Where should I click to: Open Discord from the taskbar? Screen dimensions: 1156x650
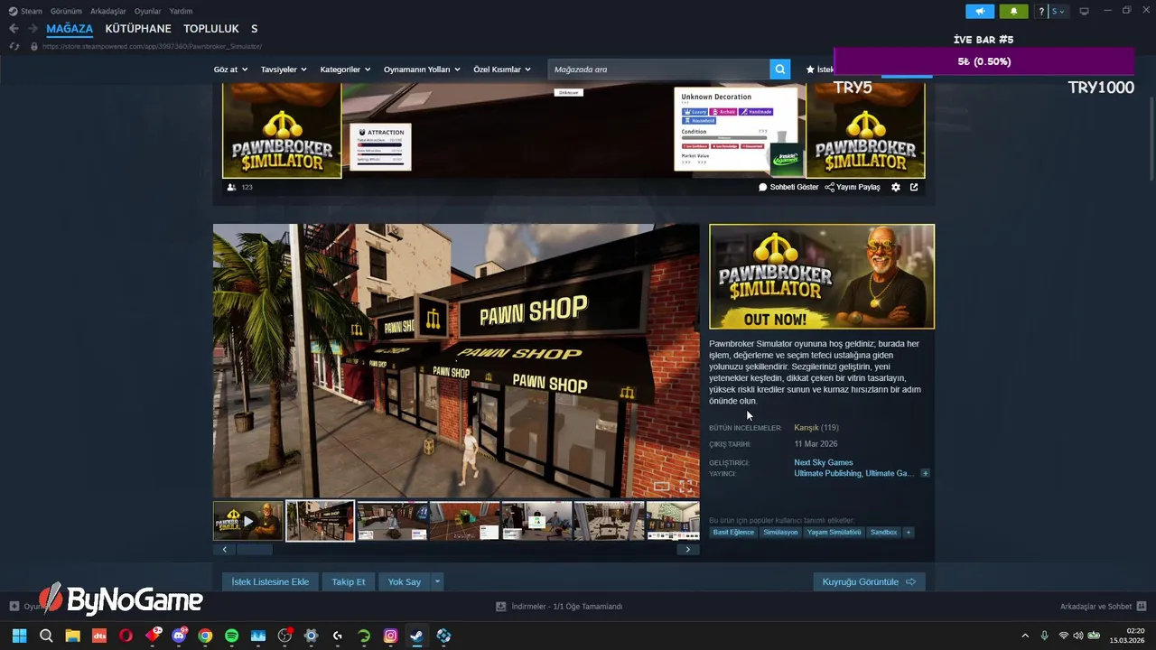(x=179, y=636)
